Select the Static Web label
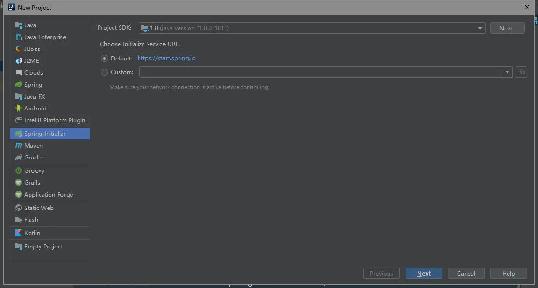Screen dimensions: 538x288 click(39, 208)
